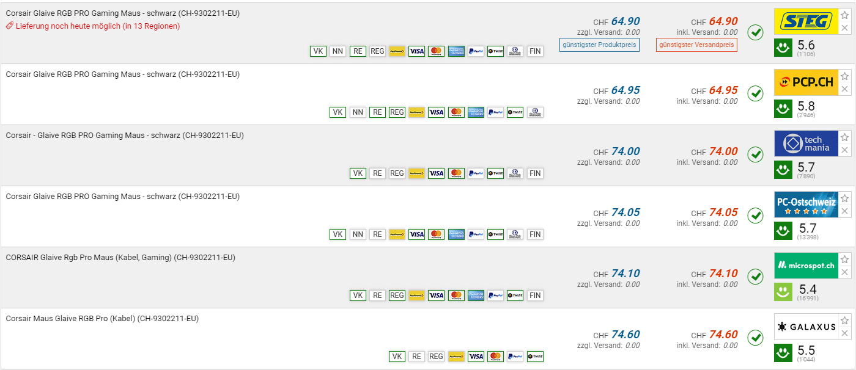The height and width of the screenshot is (370, 856).
Task: Toggle the favorite star for the microspot offer
Action: pos(845,259)
